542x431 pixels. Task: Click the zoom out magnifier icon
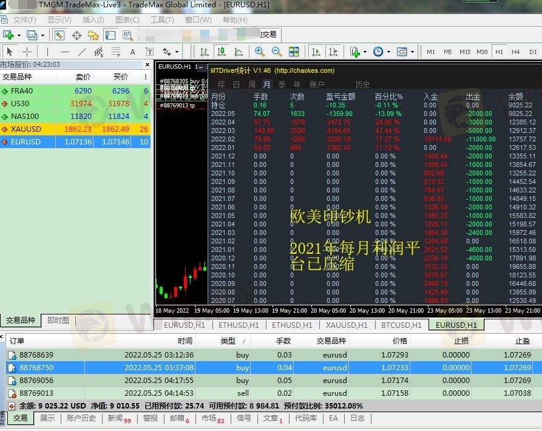[x=277, y=52]
